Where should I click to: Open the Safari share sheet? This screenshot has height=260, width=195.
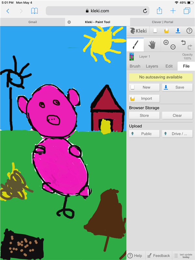point(159,11)
